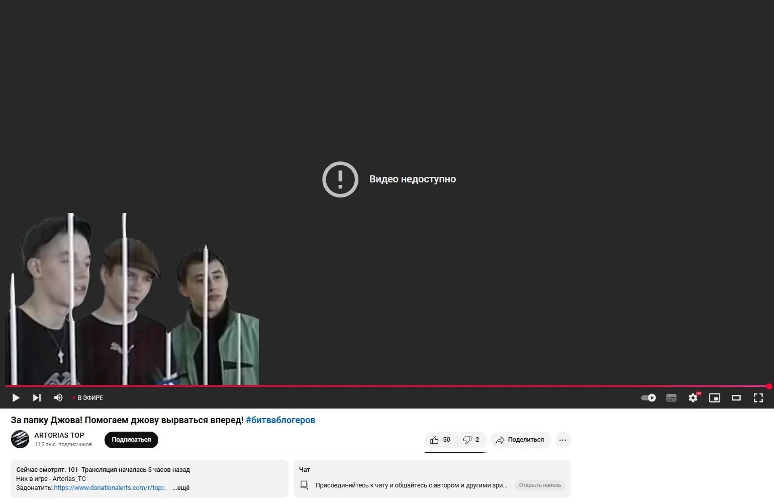774x503 pixels.
Task: Open the three-dot more actions menu
Action: coord(562,440)
